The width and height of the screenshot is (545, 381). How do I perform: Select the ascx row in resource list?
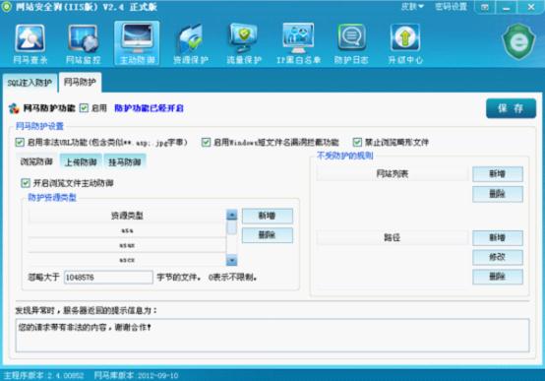pos(127,260)
